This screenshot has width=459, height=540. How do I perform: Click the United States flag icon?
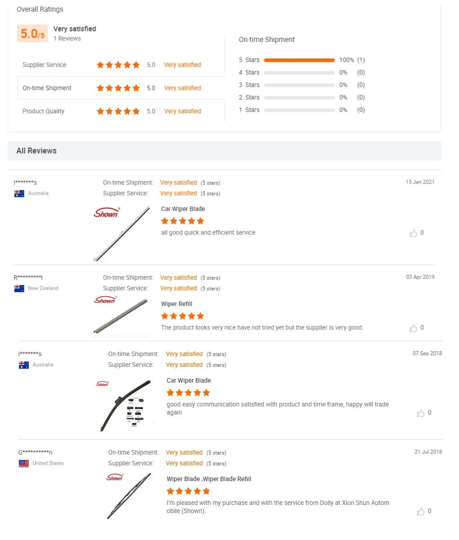point(23,463)
